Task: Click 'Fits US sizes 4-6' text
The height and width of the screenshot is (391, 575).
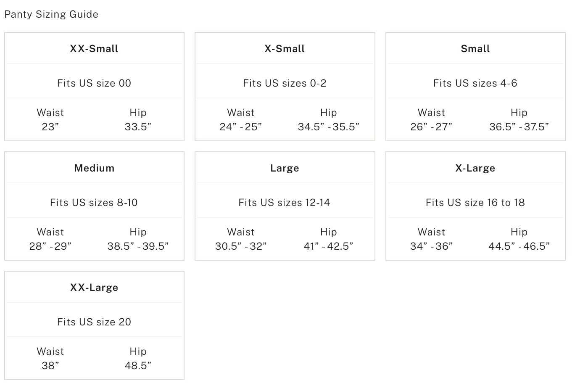Action: coord(475,83)
